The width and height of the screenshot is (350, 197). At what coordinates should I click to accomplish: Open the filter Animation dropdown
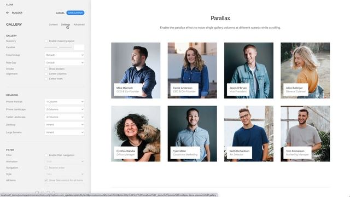[65, 161]
